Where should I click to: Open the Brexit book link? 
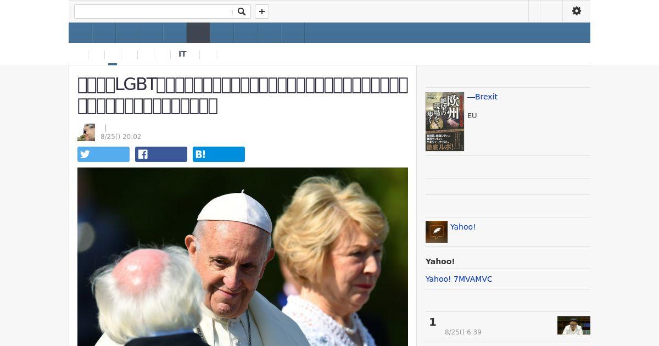pyautogui.click(x=482, y=97)
